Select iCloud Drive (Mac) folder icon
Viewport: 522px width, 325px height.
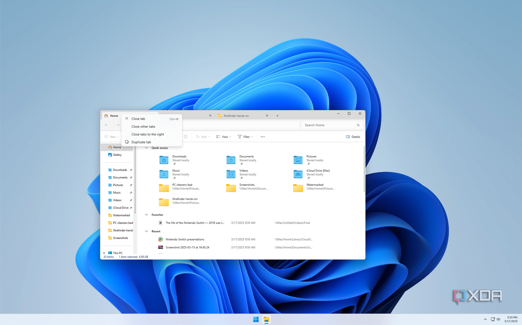[298, 174]
